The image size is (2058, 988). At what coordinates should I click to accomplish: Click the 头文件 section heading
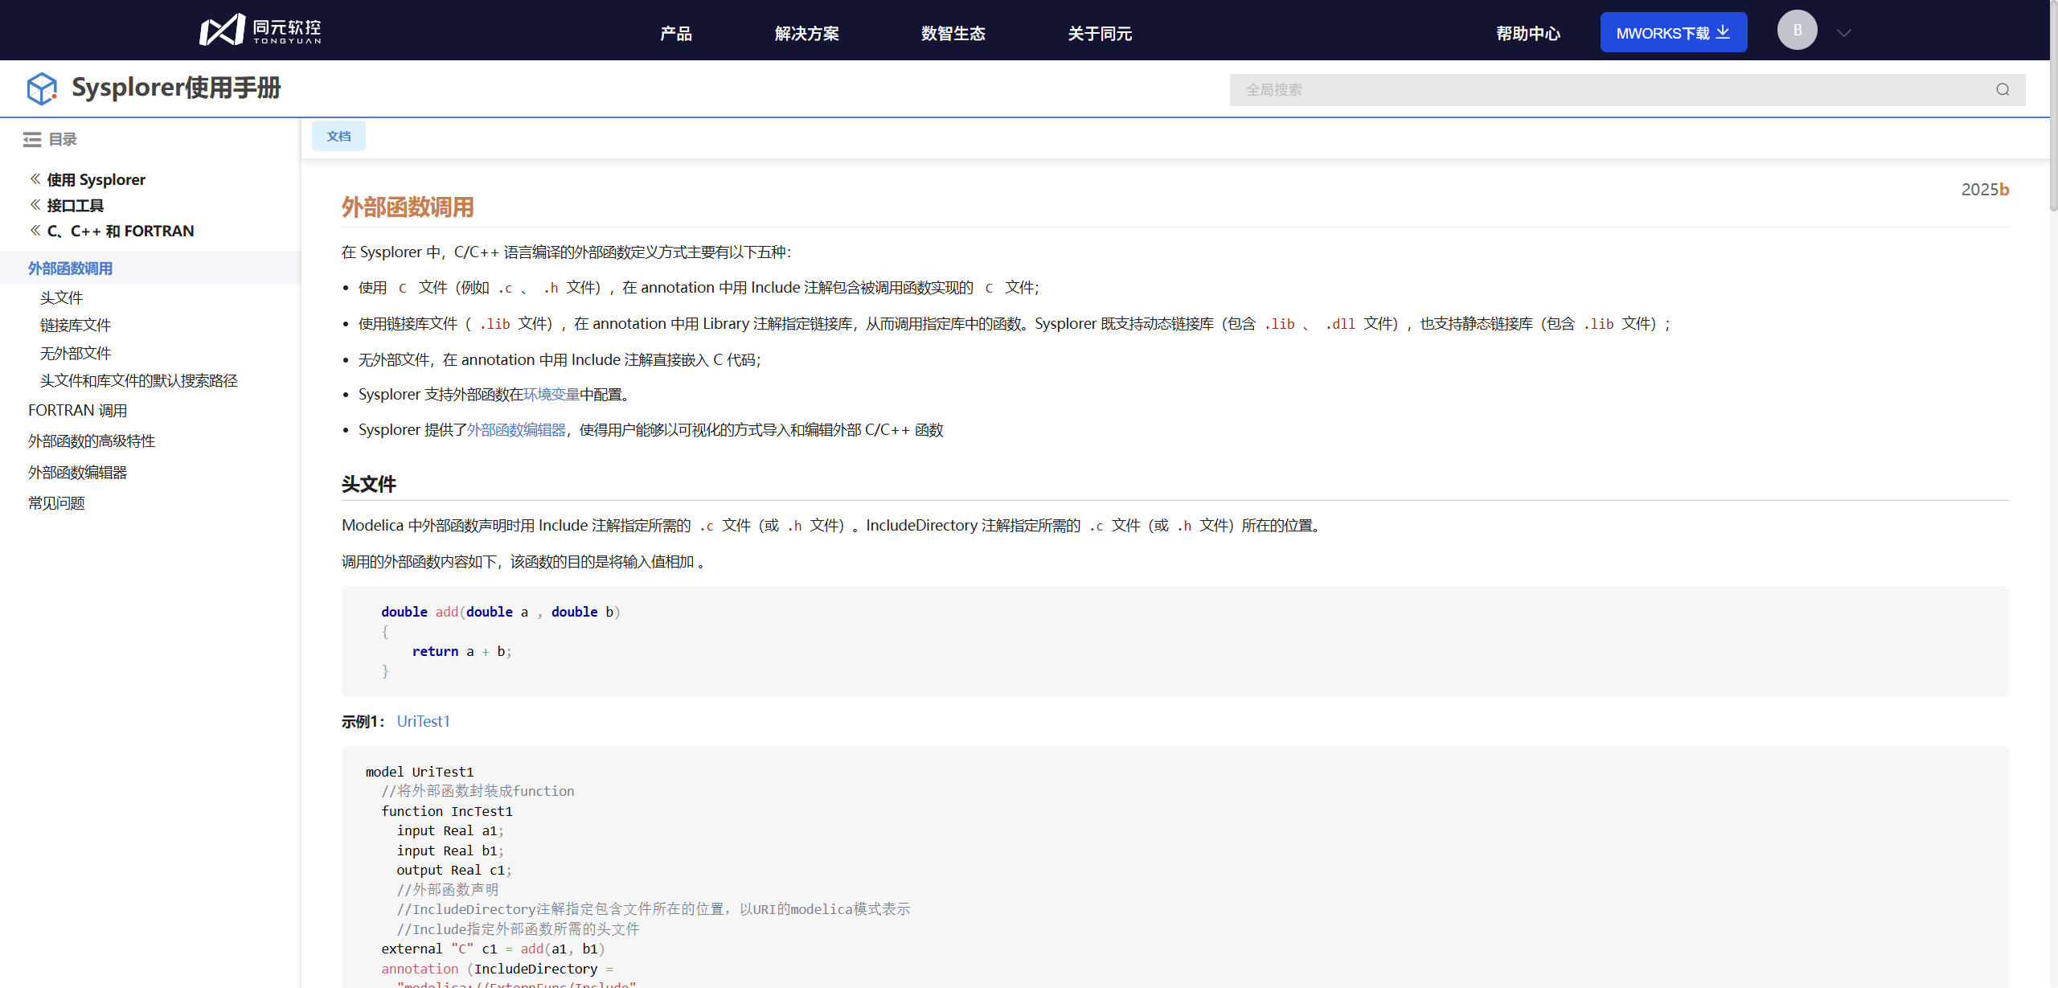pyautogui.click(x=369, y=484)
